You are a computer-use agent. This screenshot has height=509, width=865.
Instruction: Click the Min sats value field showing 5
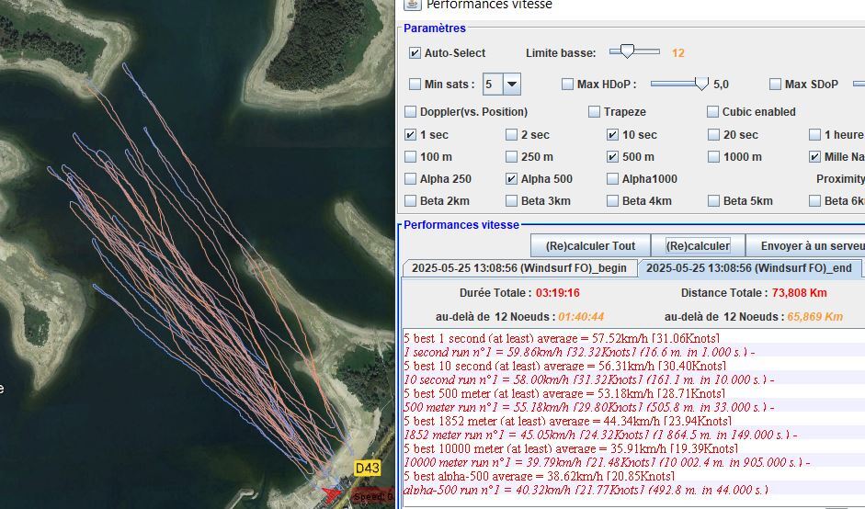(x=493, y=85)
